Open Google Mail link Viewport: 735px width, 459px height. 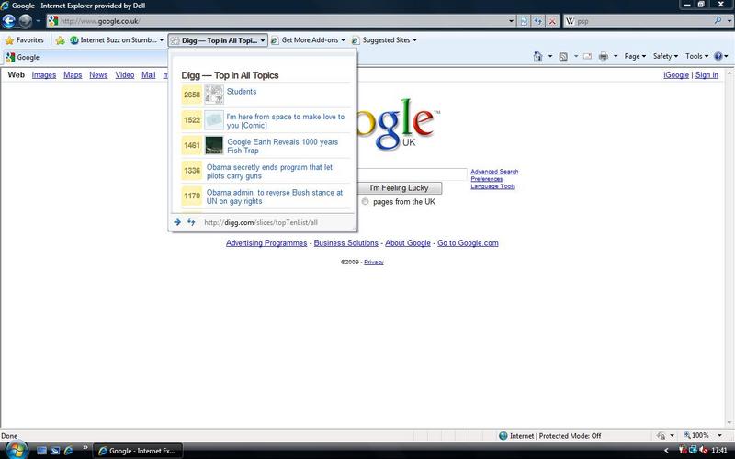click(x=149, y=75)
